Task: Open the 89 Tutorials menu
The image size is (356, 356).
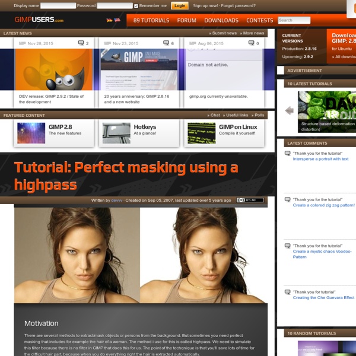Action: (151, 20)
